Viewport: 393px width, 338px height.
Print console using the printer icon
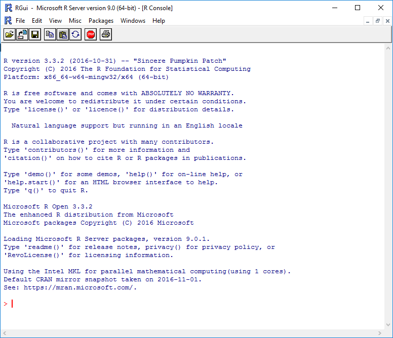106,34
